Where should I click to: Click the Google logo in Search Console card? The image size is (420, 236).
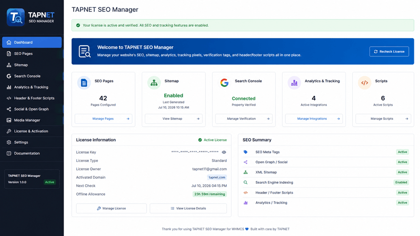(224, 83)
